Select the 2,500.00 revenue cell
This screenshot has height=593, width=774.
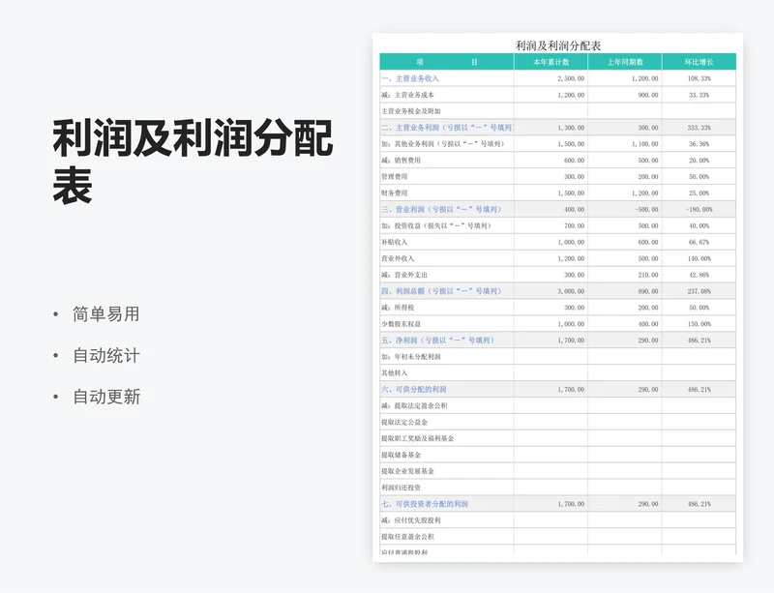570,78
